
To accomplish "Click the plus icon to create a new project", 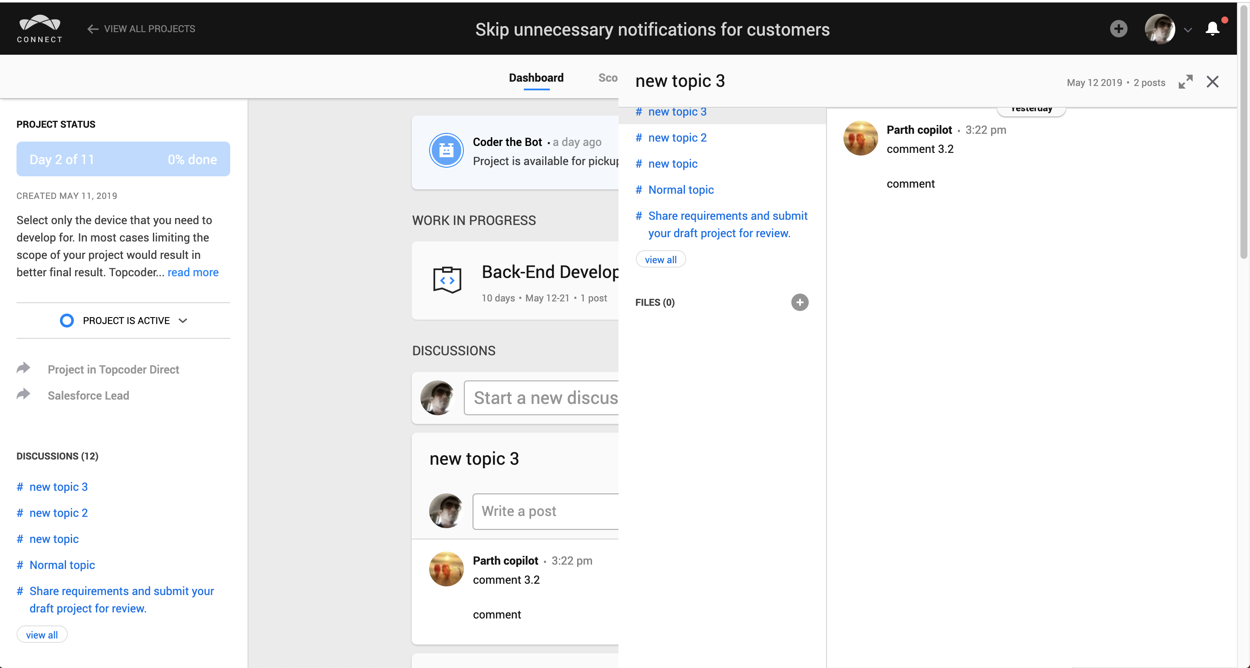I will (1118, 29).
